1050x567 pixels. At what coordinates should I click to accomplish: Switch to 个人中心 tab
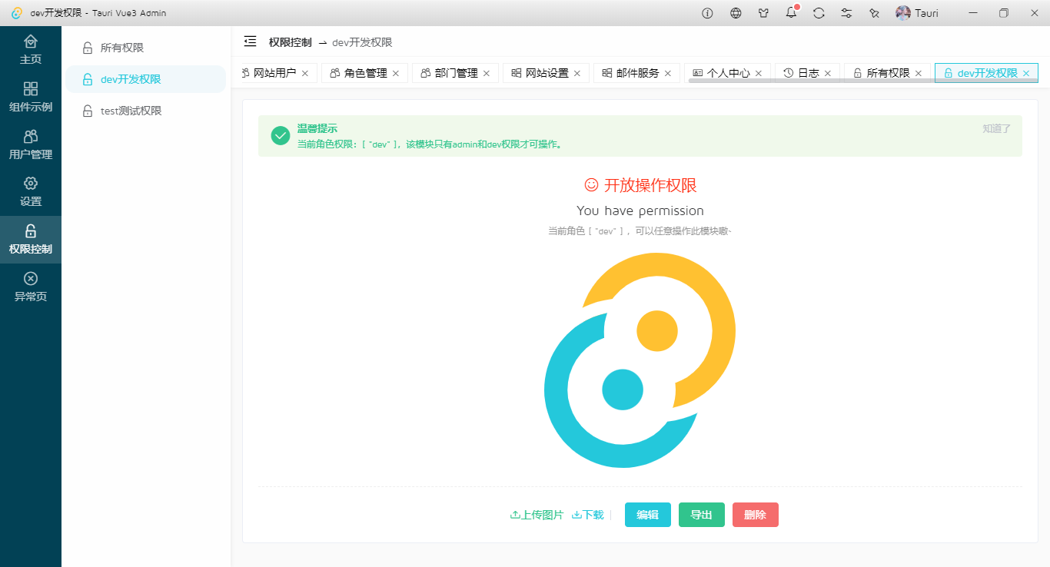[729, 73]
